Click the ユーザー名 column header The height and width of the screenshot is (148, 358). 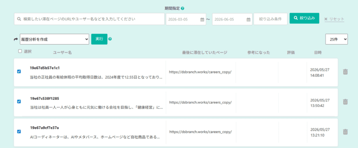coord(62,52)
